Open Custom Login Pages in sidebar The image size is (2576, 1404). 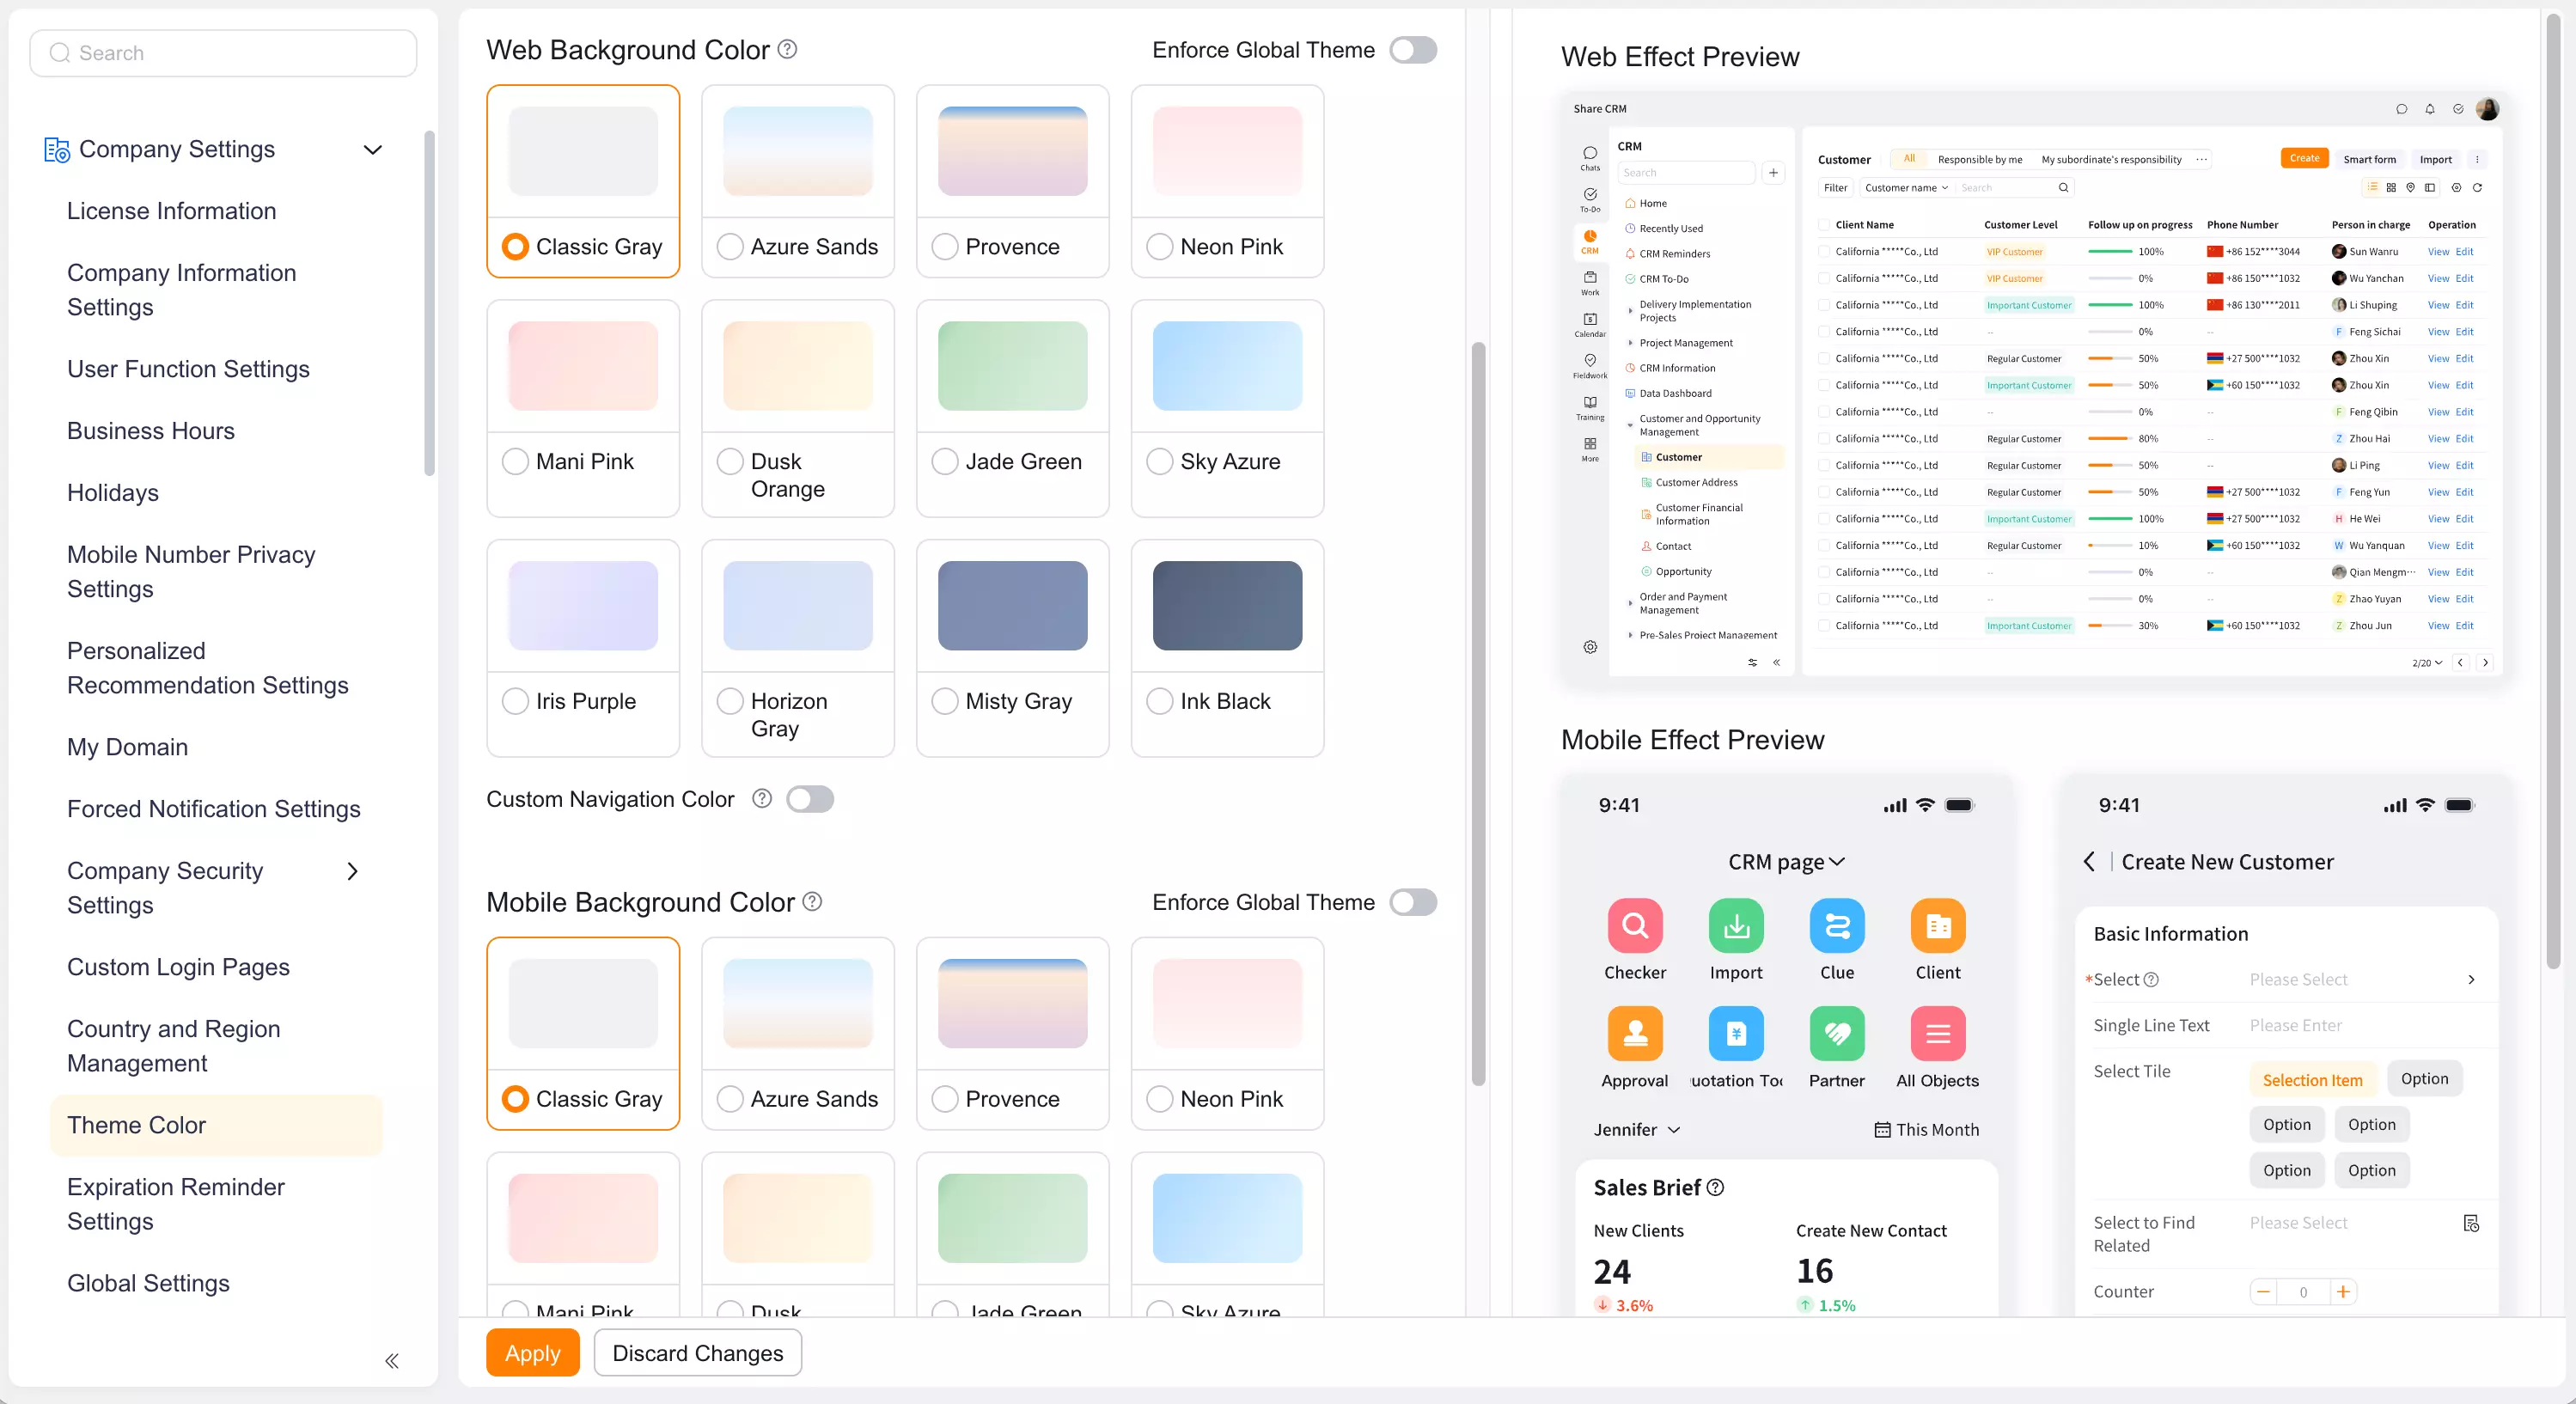pyautogui.click(x=178, y=967)
